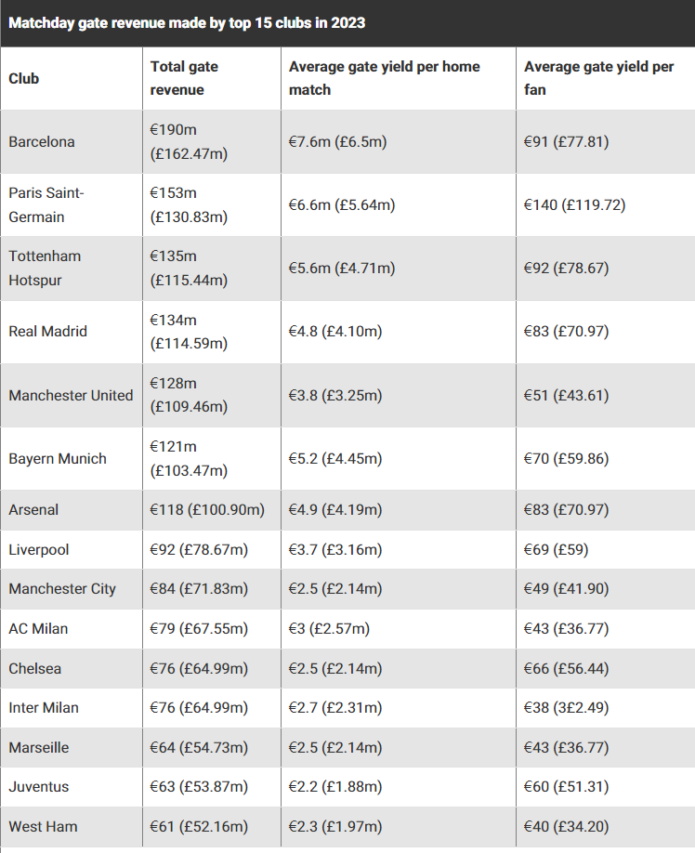Click 'Average gate yield per fan' header
Viewport: 695px width, 853px height.
(x=598, y=79)
